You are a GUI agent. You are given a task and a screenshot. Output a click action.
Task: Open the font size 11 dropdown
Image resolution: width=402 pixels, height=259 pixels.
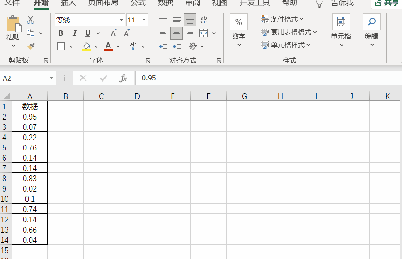[x=144, y=20]
